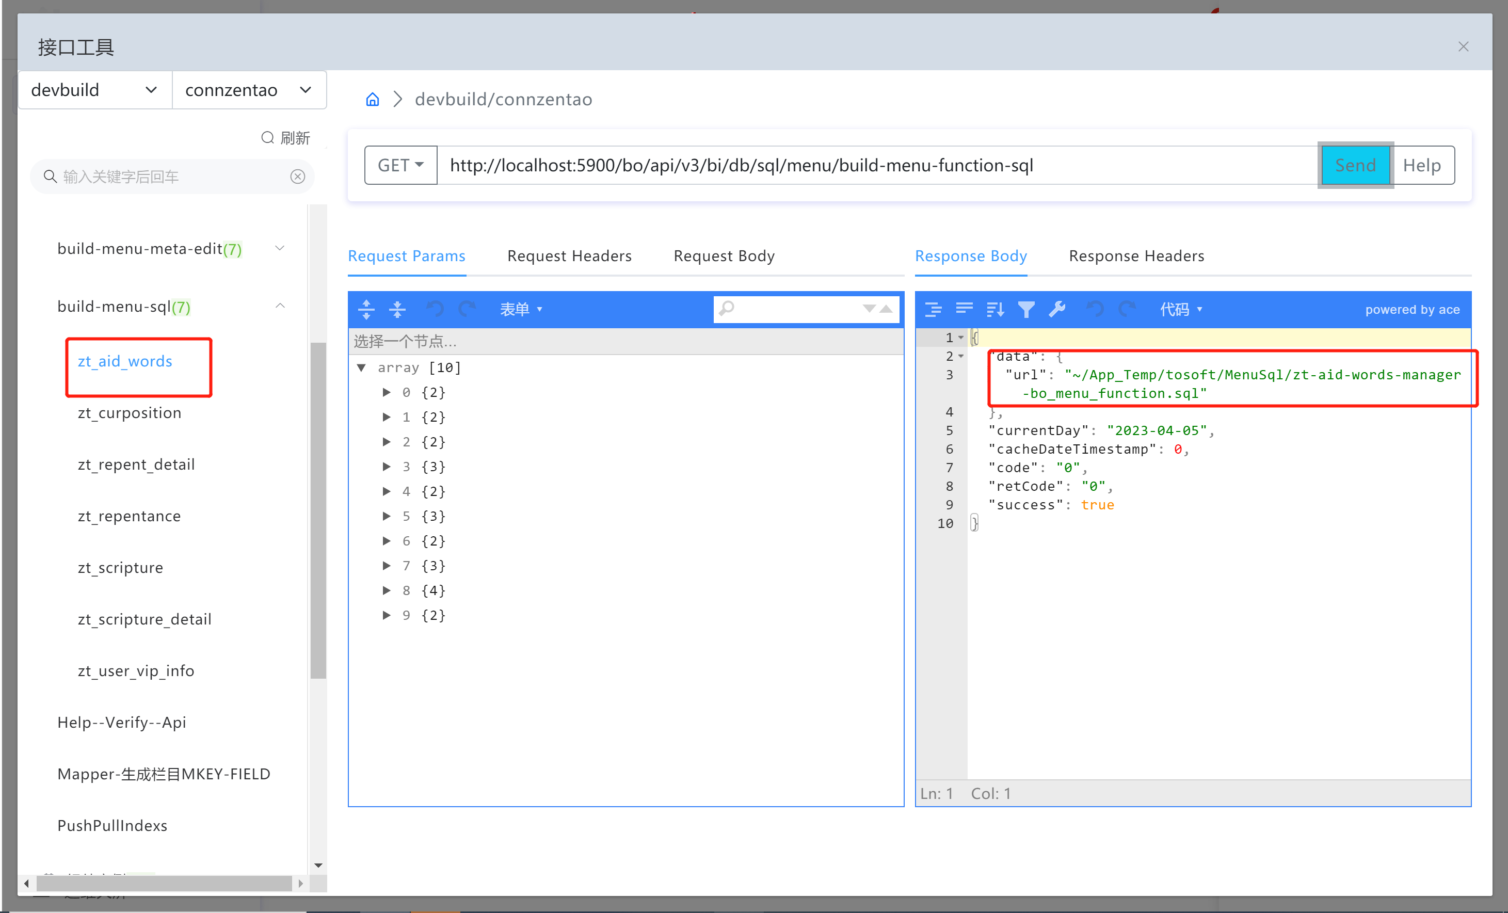Switch to Request Body tab

(724, 256)
